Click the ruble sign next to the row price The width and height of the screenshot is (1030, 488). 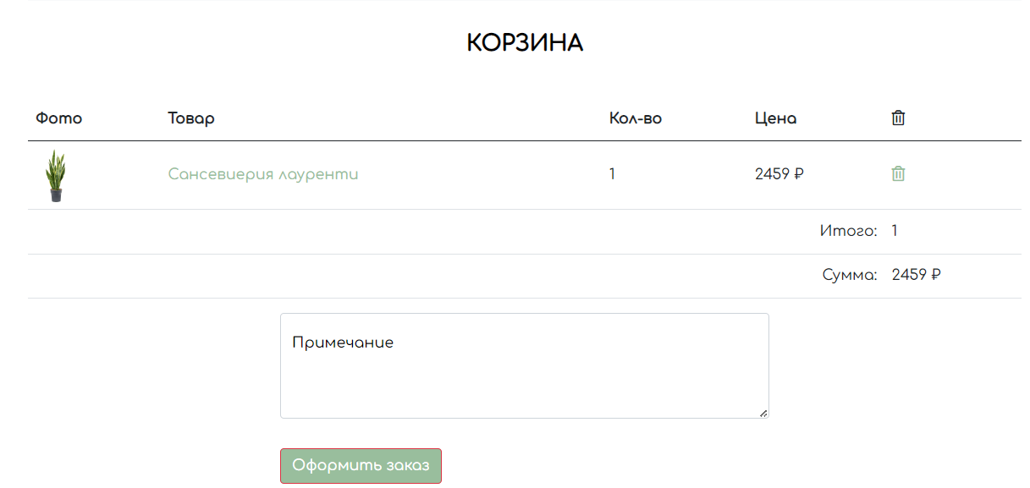pos(799,174)
